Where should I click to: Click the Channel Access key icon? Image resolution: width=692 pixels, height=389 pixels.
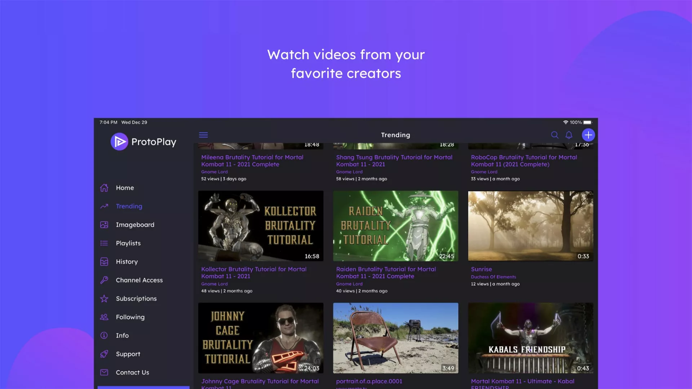[x=104, y=280]
